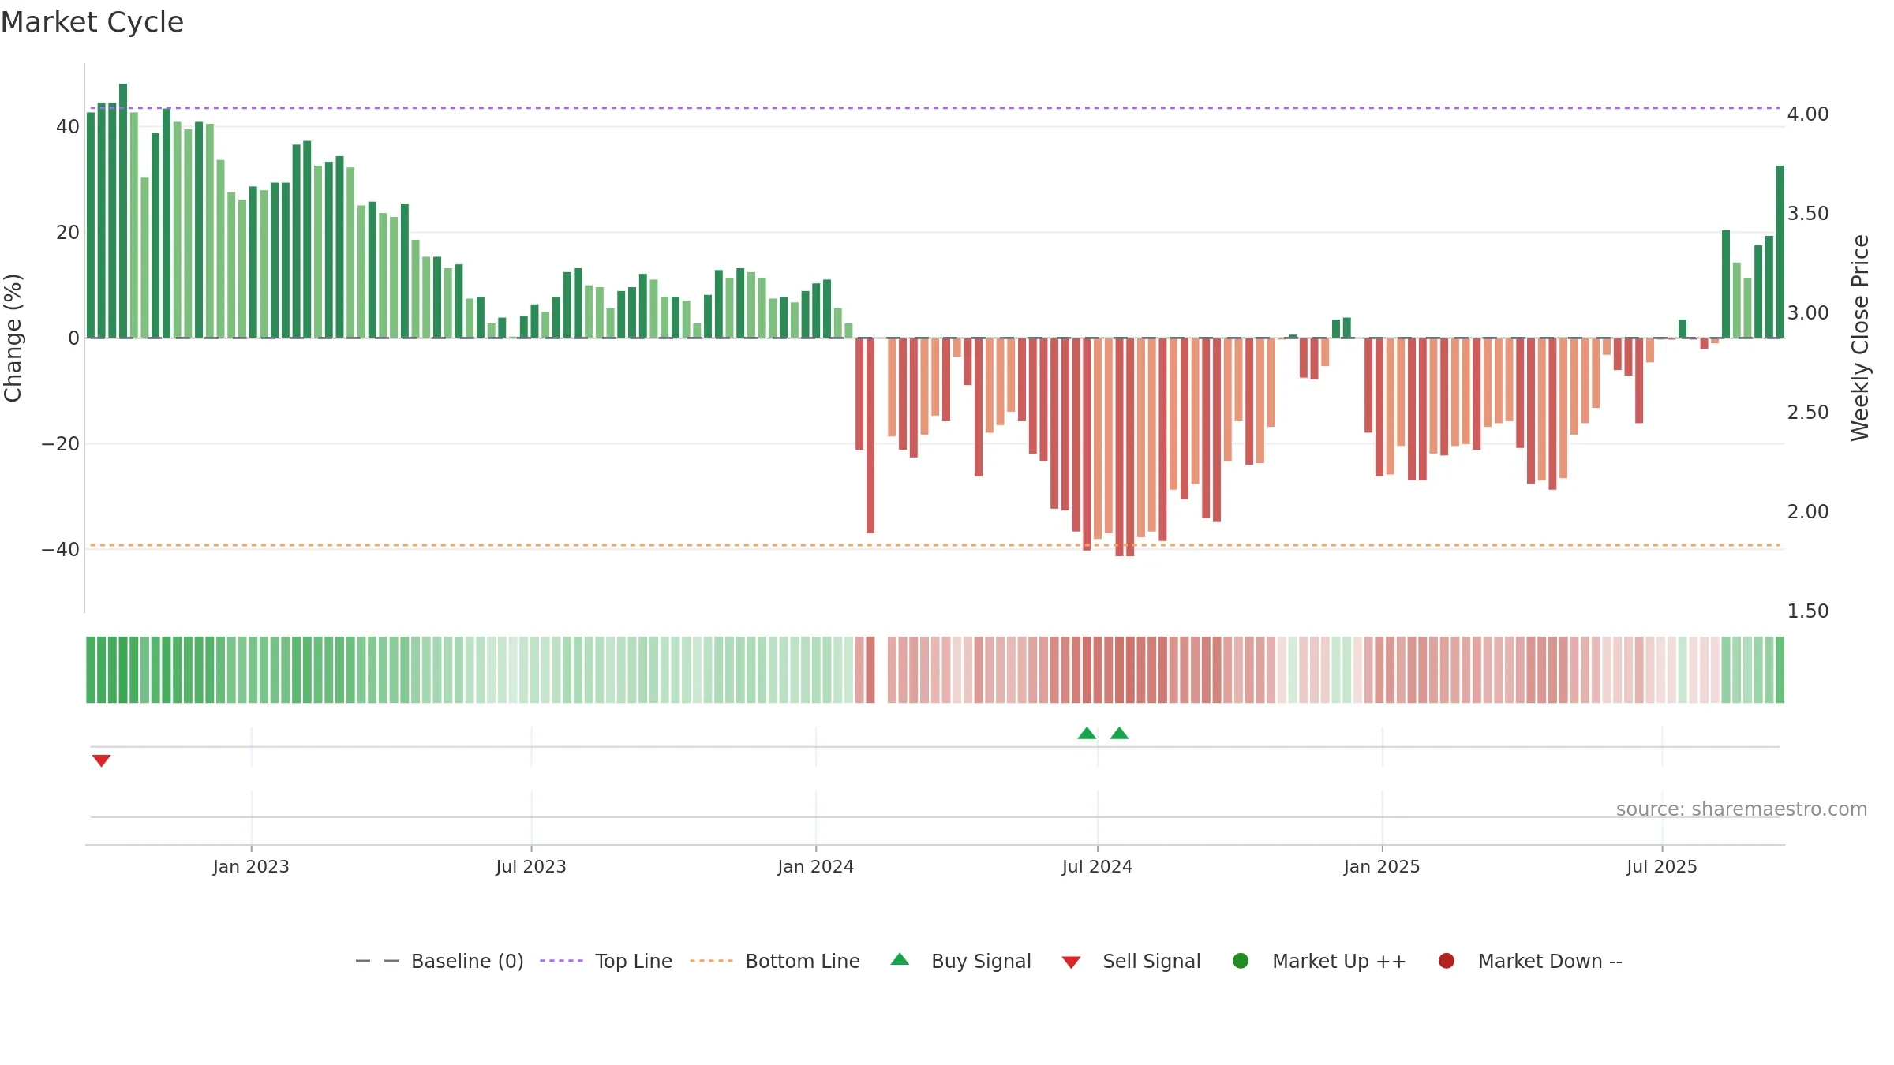The width and height of the screenshot is (1894, 1065).
Task: Toggle the Sell Signal legend entry
Action: tap(1131, 961)
